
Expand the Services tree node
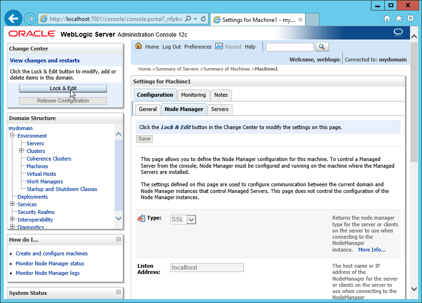pos(13,204)
